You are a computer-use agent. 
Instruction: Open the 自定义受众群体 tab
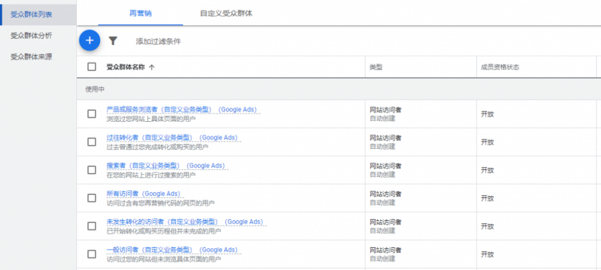(x=226, y=13)
